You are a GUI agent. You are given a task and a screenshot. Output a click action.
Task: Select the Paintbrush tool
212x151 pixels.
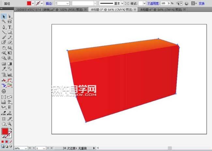pyautogui.click(x=4, y=37)
